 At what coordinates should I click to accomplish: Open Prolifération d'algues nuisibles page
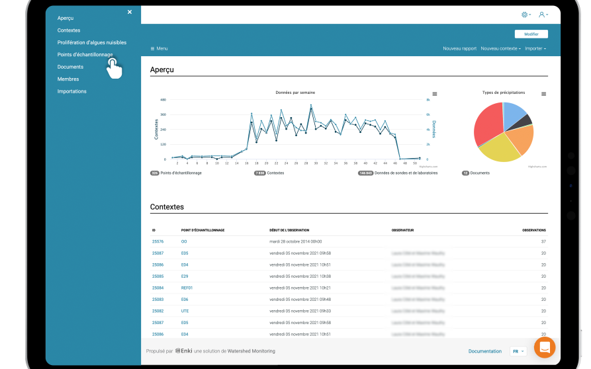(92, 42)
